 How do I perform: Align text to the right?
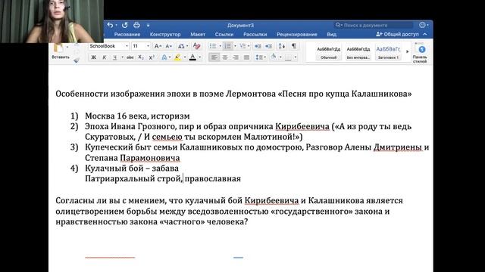(x=236, y=57)
